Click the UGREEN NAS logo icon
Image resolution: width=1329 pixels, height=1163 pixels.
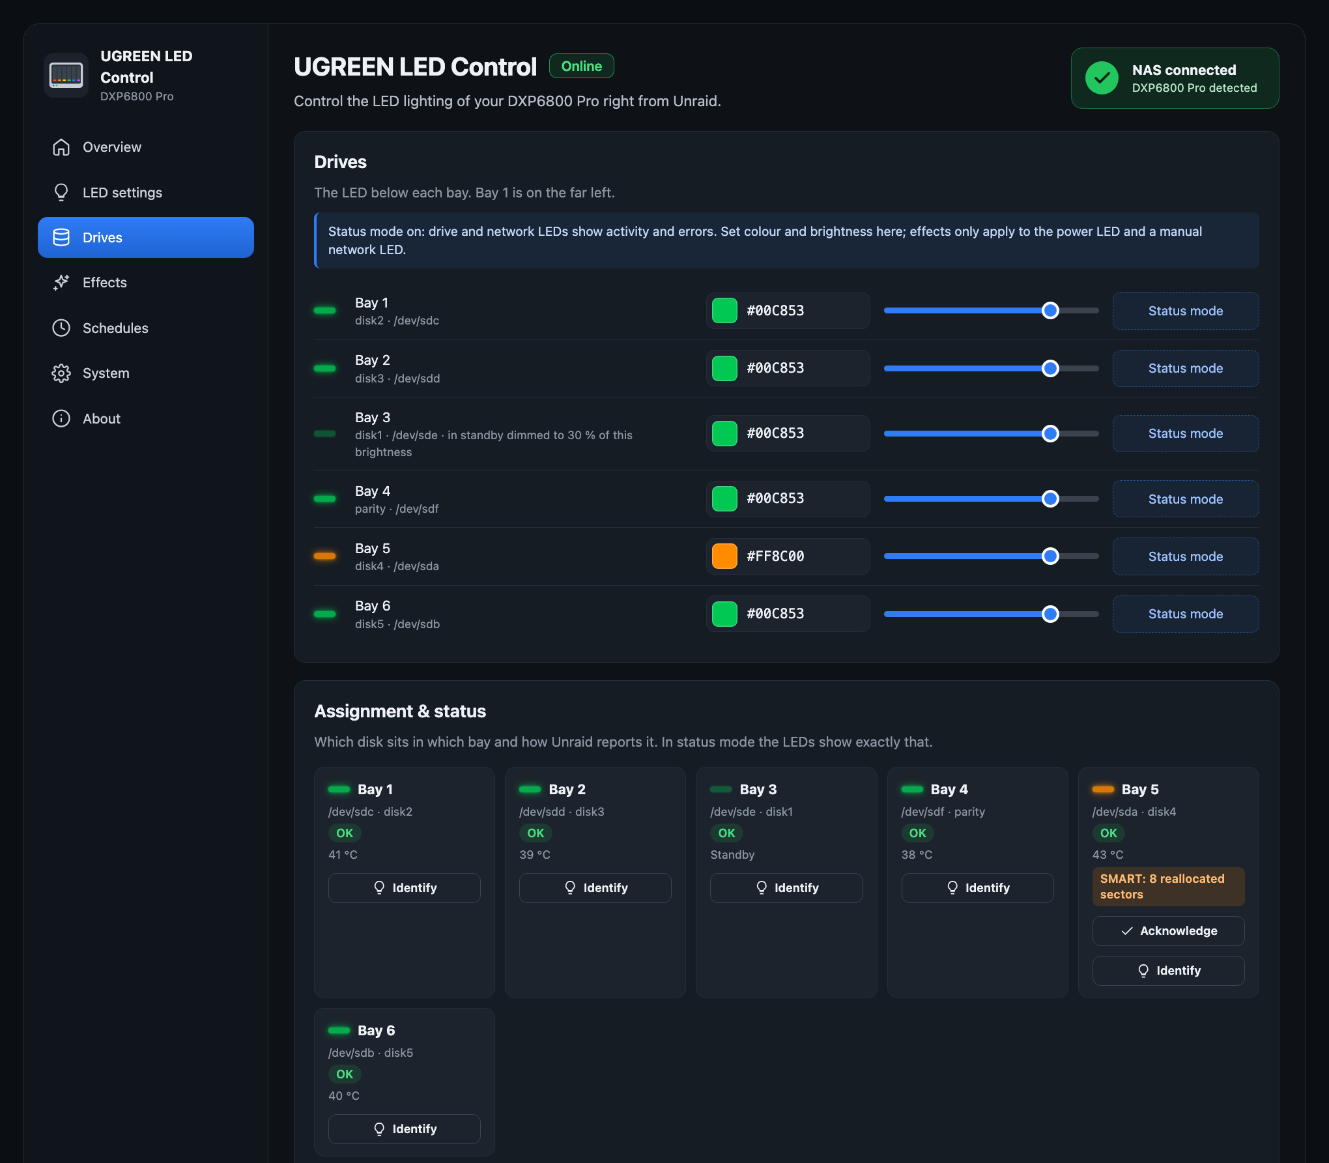point(66,75)
